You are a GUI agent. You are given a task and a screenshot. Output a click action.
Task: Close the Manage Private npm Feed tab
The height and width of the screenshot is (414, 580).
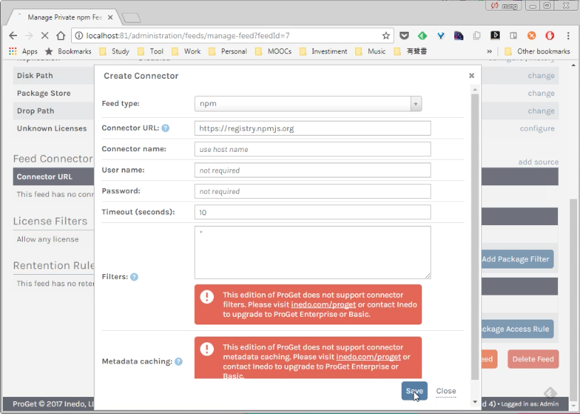point(110,17)
